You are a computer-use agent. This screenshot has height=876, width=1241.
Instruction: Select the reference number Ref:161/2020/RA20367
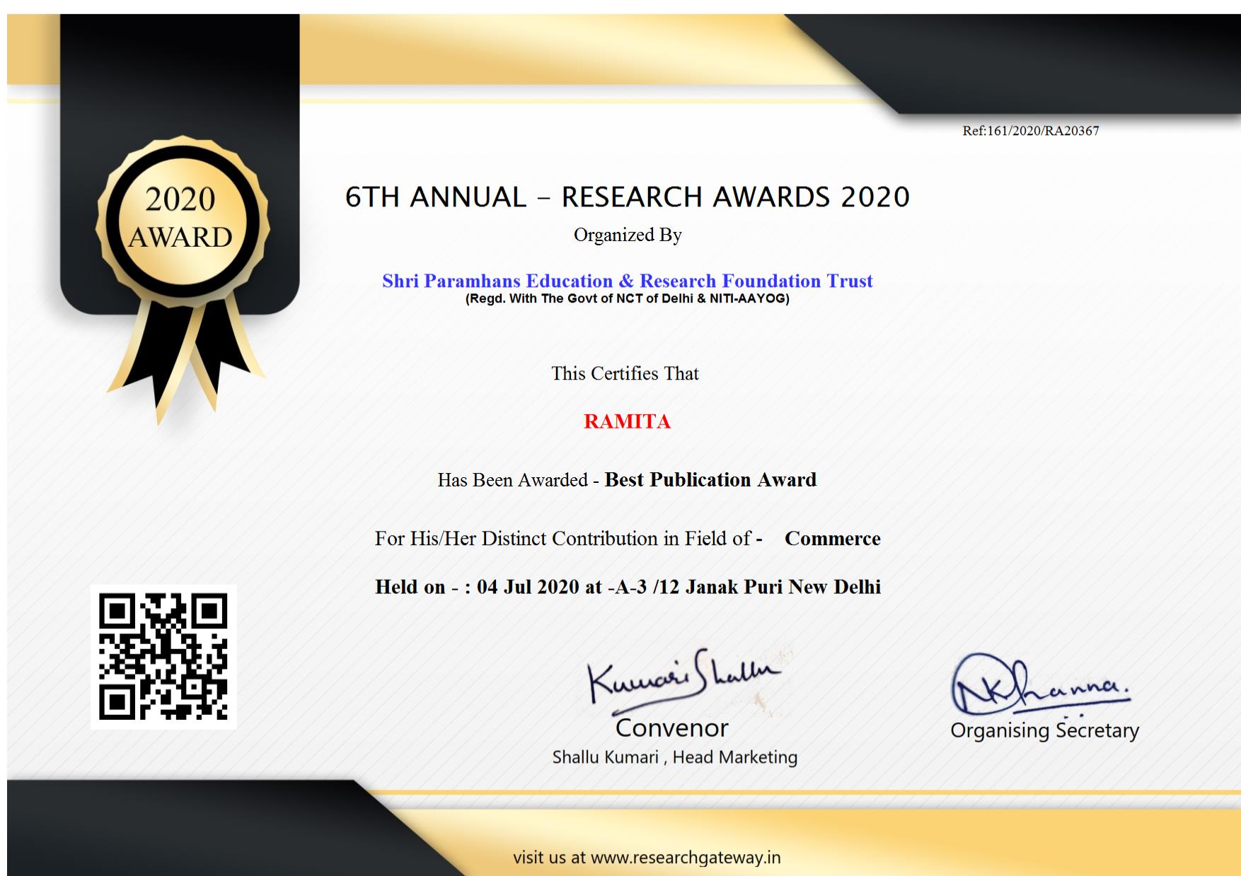click(1030, 131)
